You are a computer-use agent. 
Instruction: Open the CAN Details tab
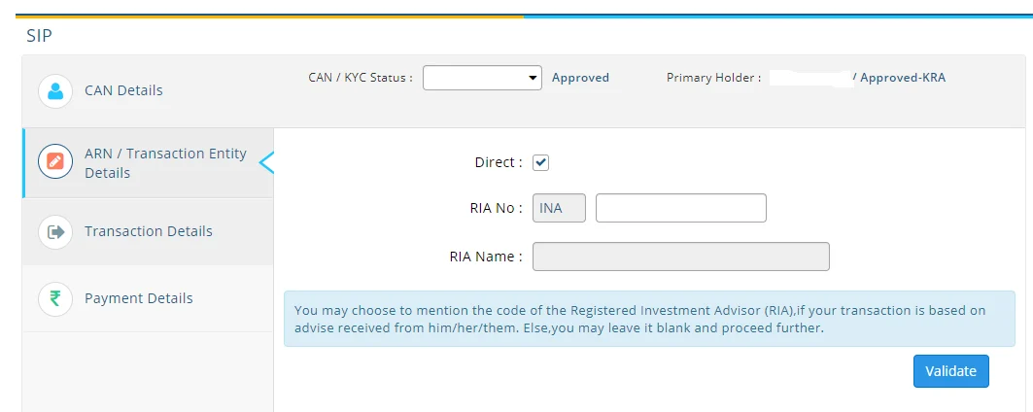[123, 90]
